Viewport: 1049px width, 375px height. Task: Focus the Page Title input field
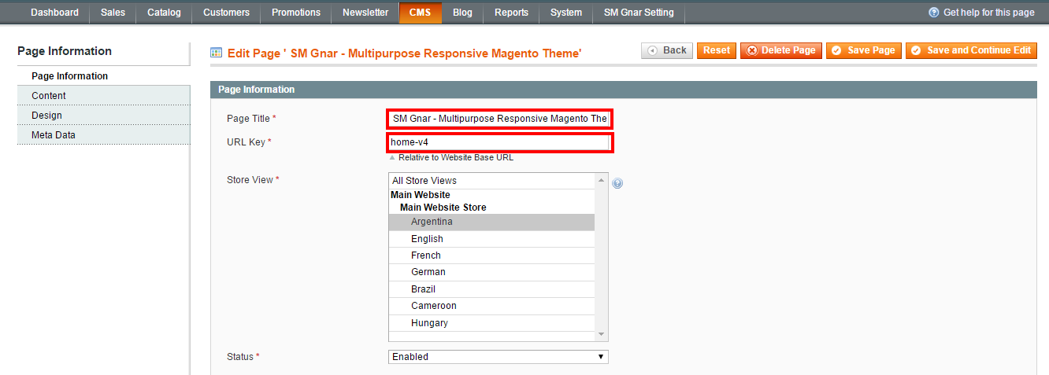click(499, 119)
